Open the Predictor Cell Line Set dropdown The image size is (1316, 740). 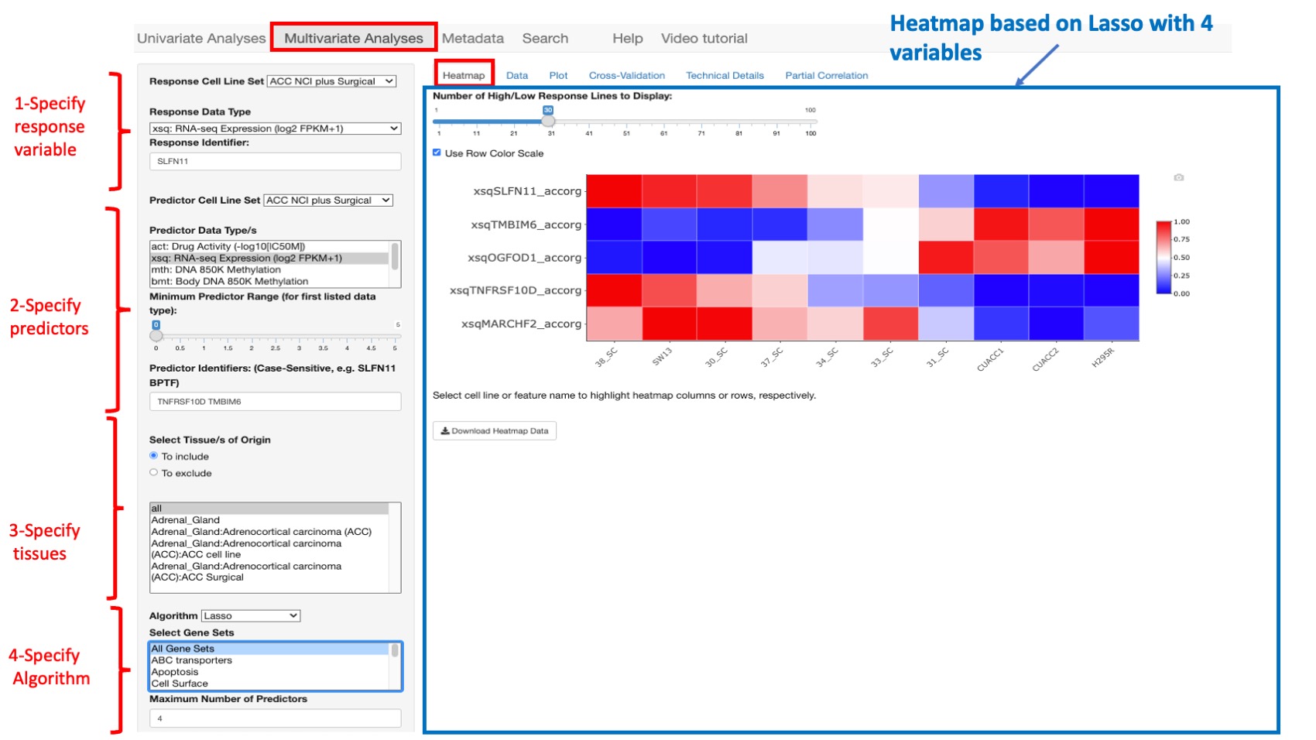click(328, 200)
